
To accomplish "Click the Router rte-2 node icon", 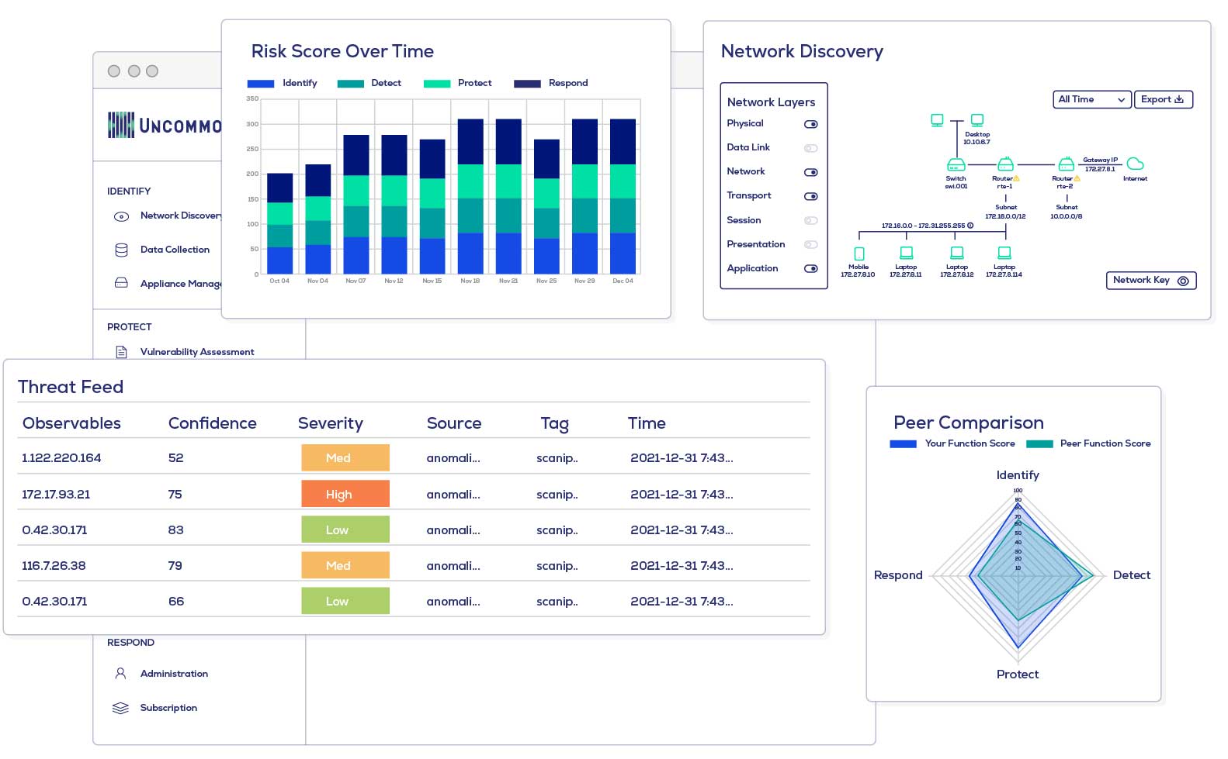I will click(x=1067, y=164).
